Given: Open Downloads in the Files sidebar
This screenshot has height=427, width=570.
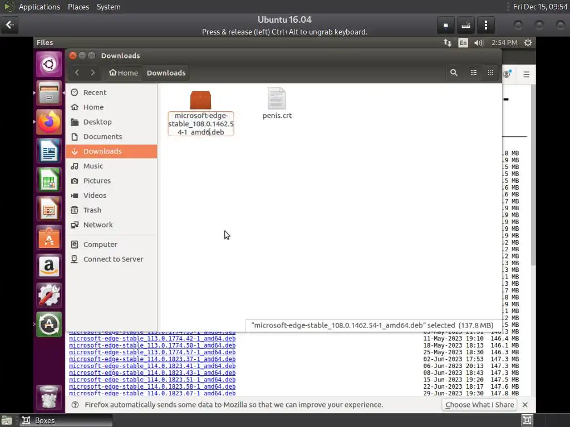Looking at the screenshot, I should (x=111, y=151).
